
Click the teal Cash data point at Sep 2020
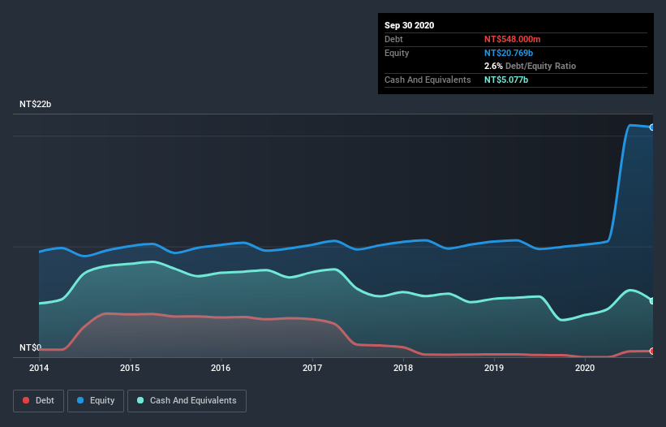[x=652, y=301]
